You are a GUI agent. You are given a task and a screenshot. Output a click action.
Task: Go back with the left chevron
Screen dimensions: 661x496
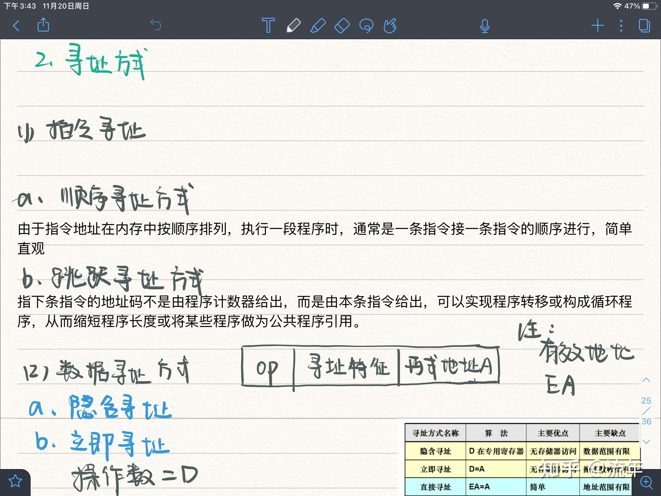pyautogui.click(x=17, y=26)
